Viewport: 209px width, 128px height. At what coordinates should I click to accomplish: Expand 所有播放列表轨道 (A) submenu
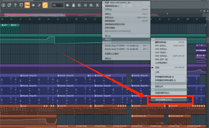coord(169,77)
